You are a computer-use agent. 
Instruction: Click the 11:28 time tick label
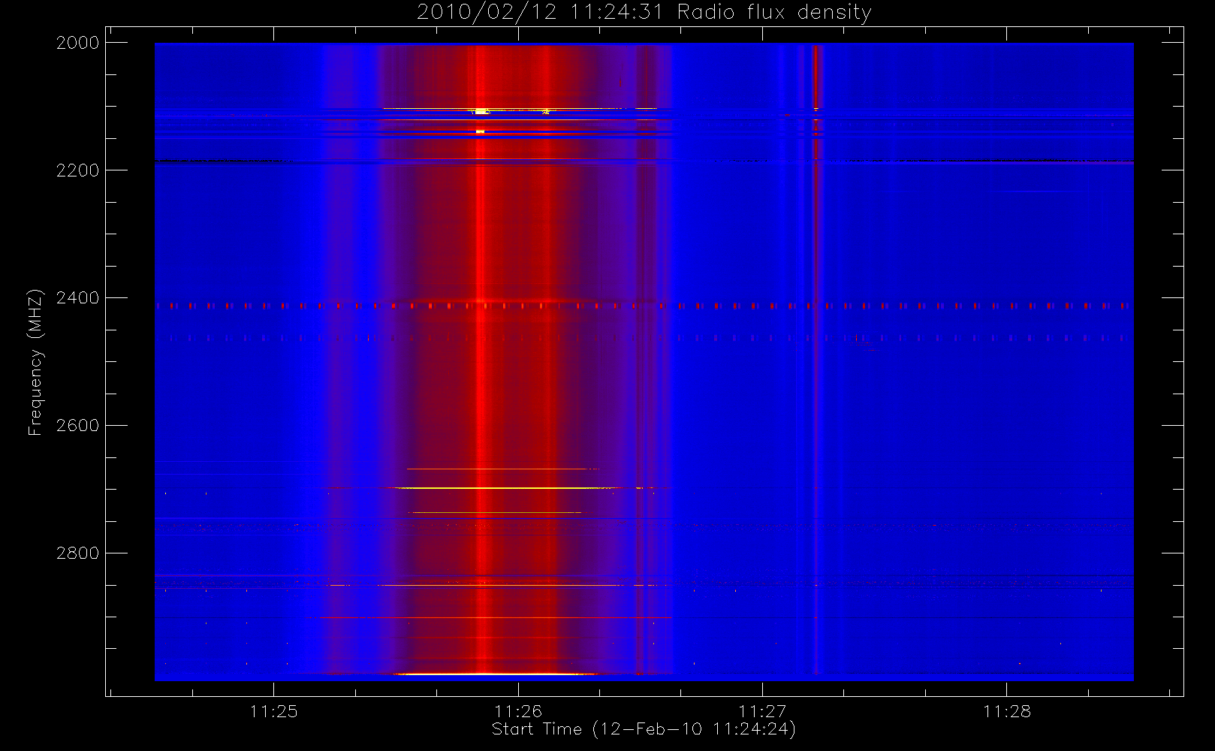(1007, 711)
